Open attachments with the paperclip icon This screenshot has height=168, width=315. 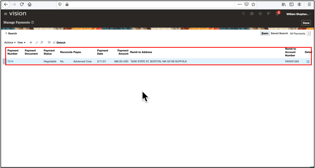pos(37,42)
